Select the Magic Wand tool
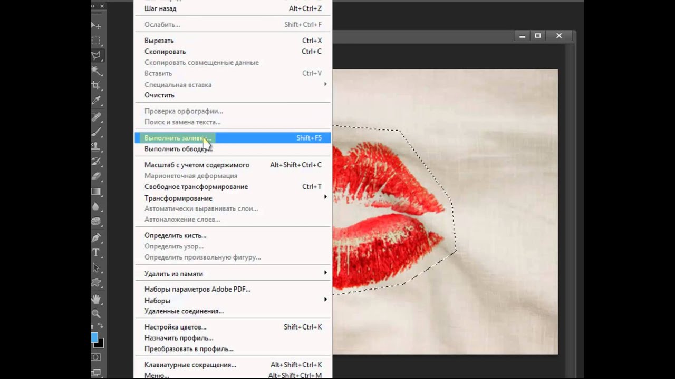 [97, 70]
